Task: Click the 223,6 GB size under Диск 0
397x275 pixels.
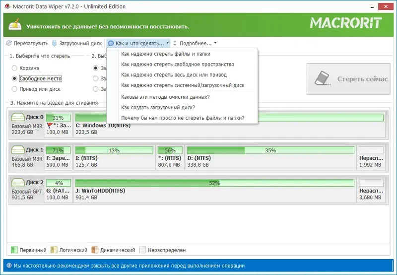Action: 22,132
